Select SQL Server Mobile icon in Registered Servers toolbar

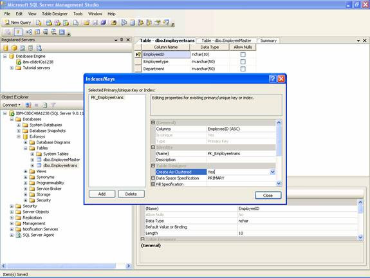click(x=30, y=48)
